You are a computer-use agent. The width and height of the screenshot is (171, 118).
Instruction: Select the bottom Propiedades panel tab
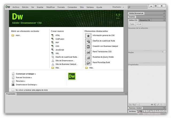click(x=11, y=94)
